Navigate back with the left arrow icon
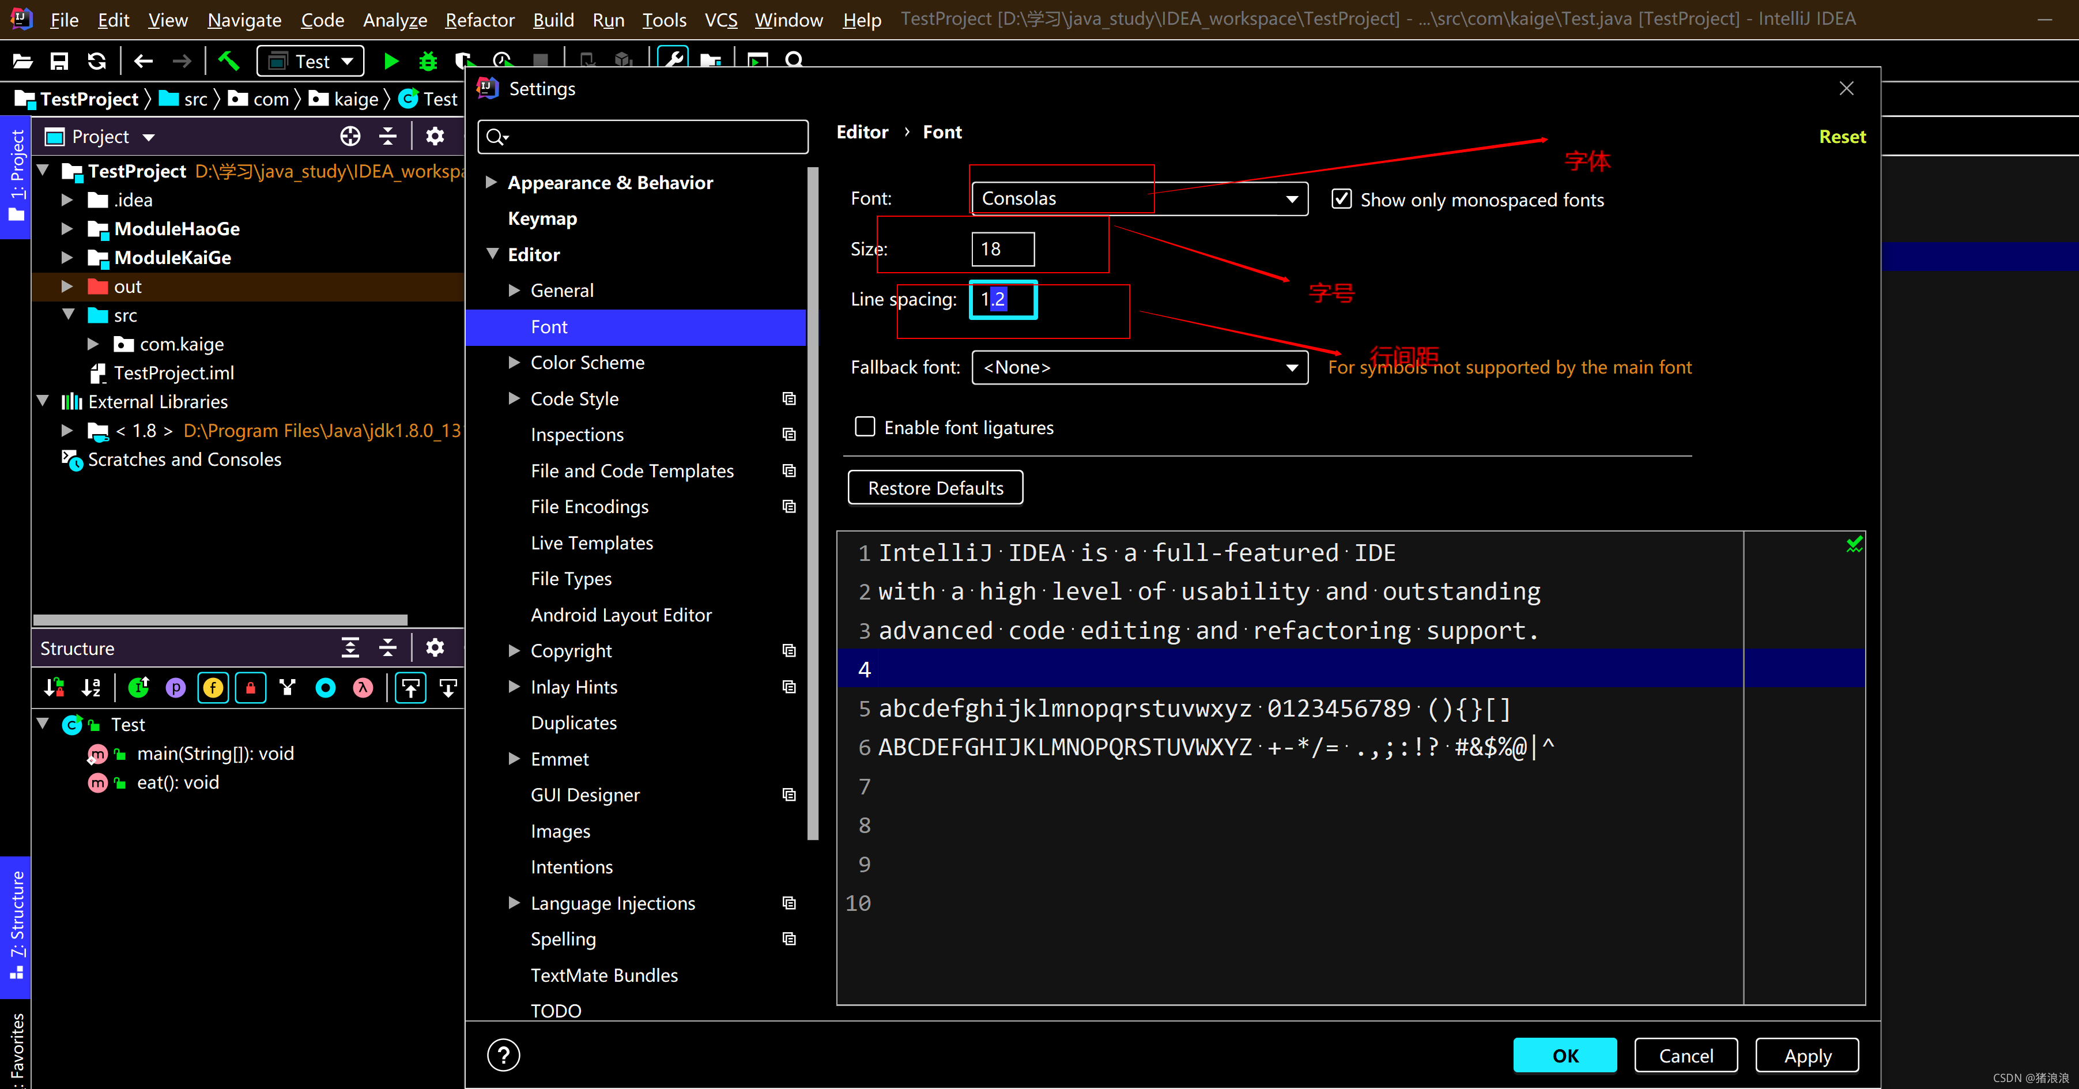The height and width of the screenshot is (1089, 2079). [144, 61]
